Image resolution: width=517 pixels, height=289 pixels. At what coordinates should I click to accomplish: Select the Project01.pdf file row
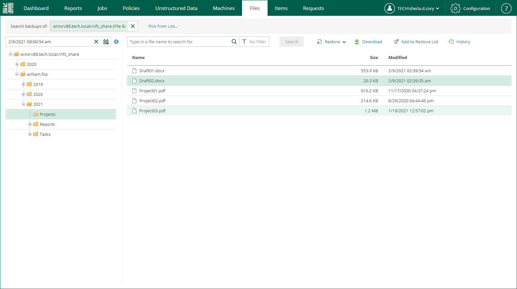pyautogui.click(x=152, y=91)
